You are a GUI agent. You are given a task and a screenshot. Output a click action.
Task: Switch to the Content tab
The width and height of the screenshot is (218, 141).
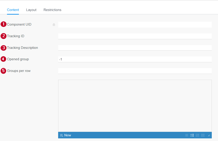[x=13, y=10]
